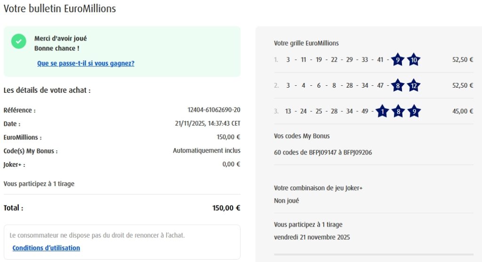
Task: Click the 45,00 € price of grid 3
Action: (462, 111)
